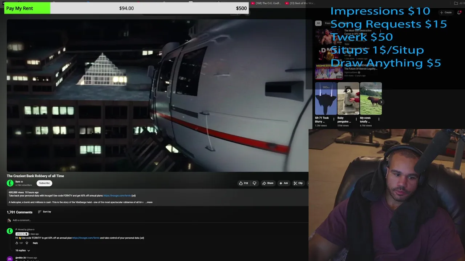The height and width of the screenshot is (261, 465).
Task: Open the three-dot menu for My cows short
Action: tap(379, 119)
